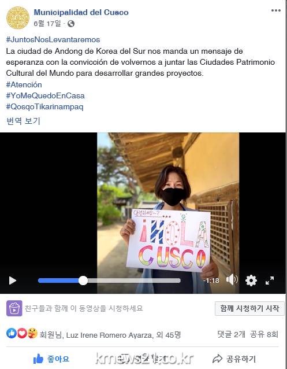Click the 함께 시청하기 시작 button
Screen dimensions: 287x369
pos(249,308)
